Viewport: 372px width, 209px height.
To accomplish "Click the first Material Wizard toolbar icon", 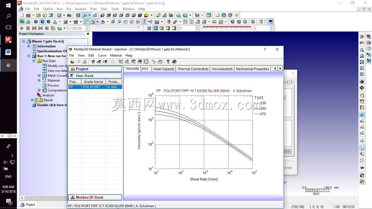I will [72, 62].
